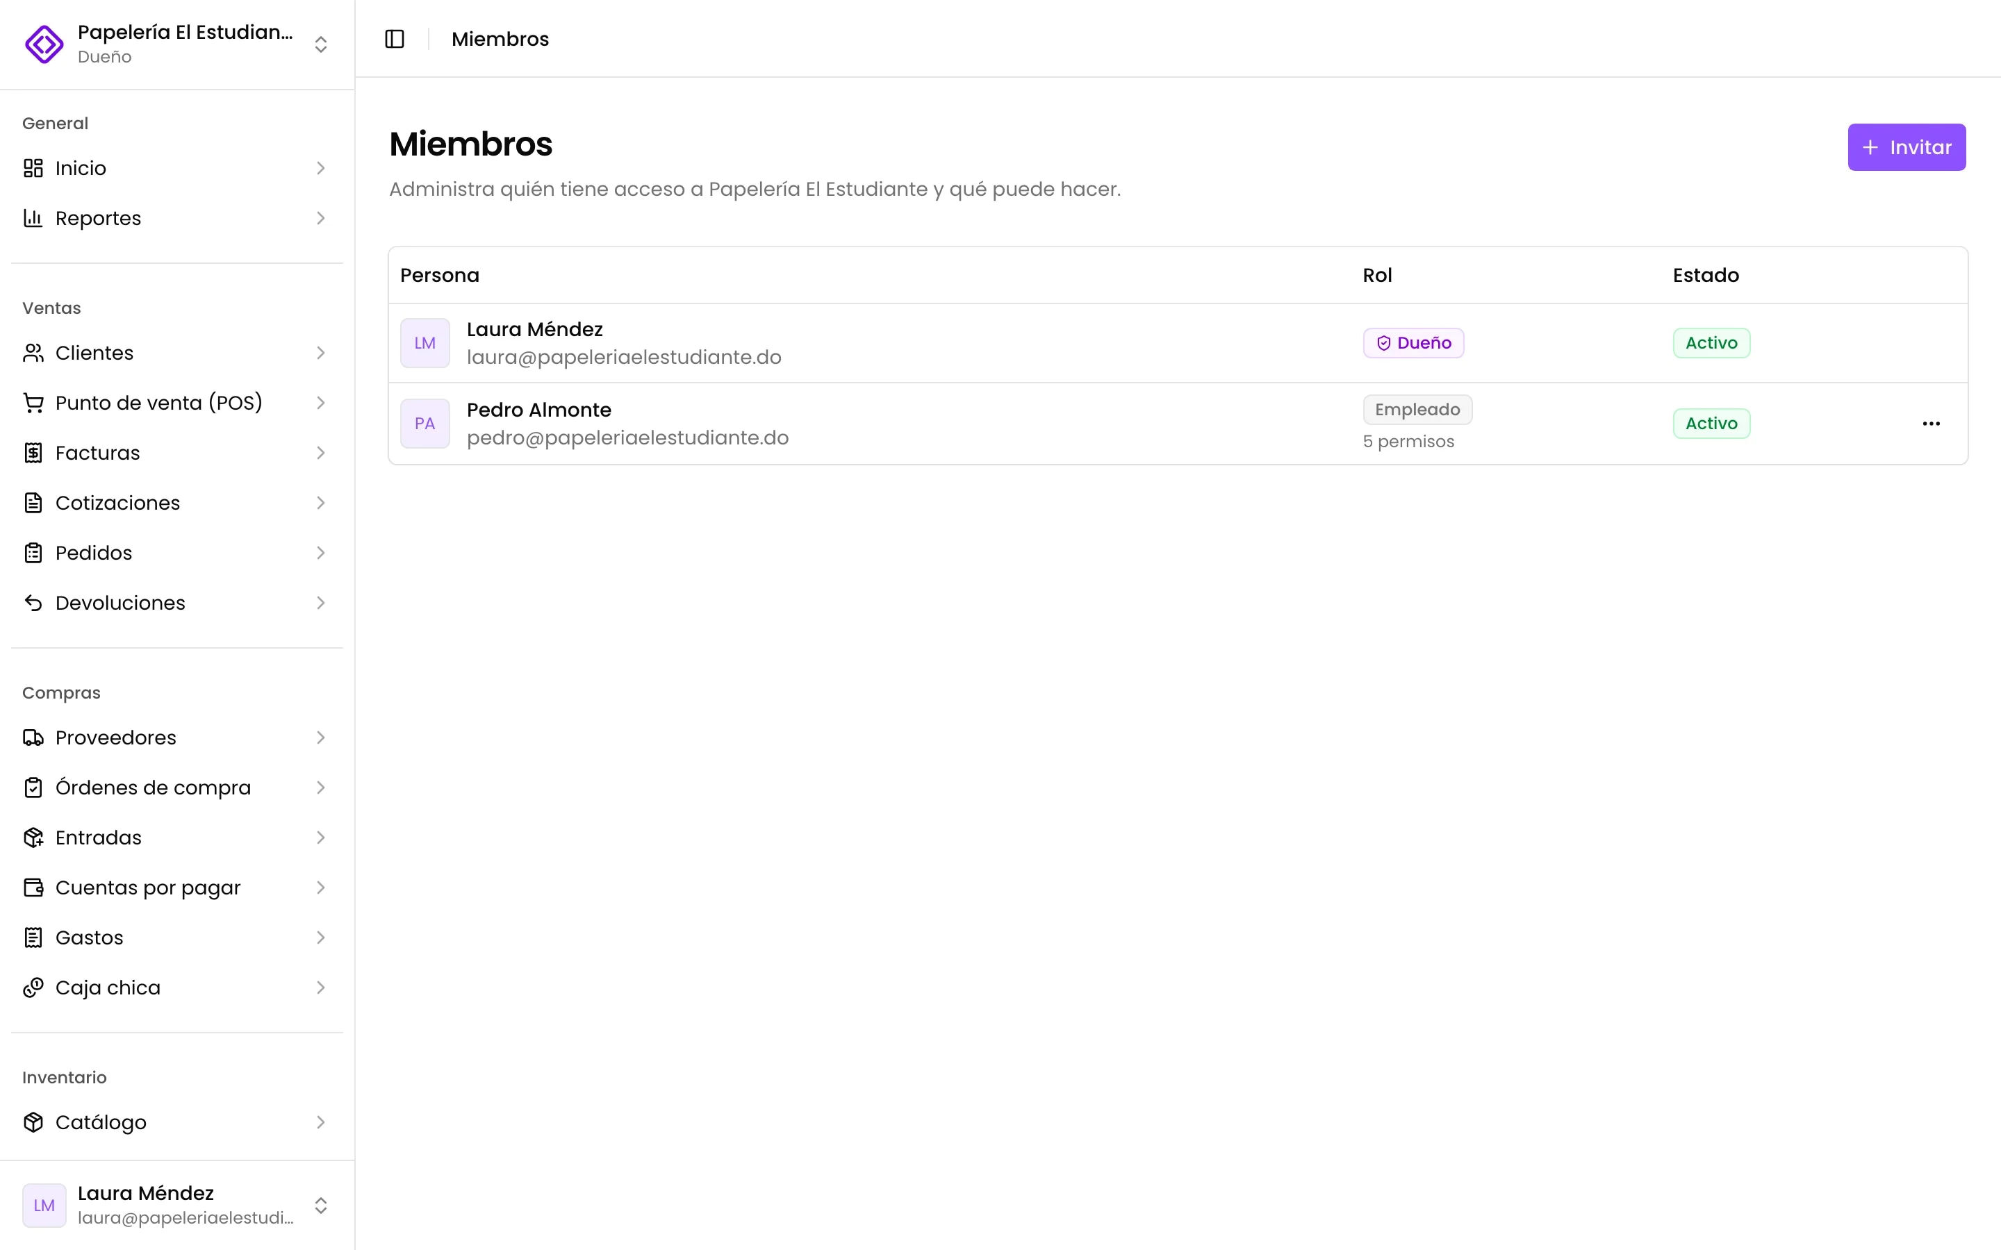Click the Gastos receipt icon
This screenshot has width=2001, height=1250.
click(33, 937)
